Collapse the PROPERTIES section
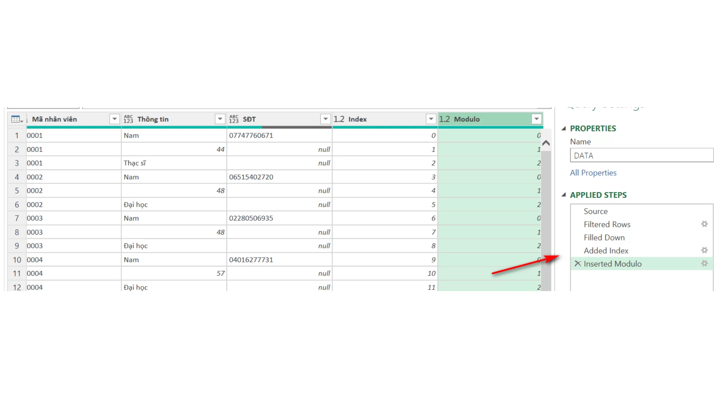716x402 pixels. pos(564,128)
